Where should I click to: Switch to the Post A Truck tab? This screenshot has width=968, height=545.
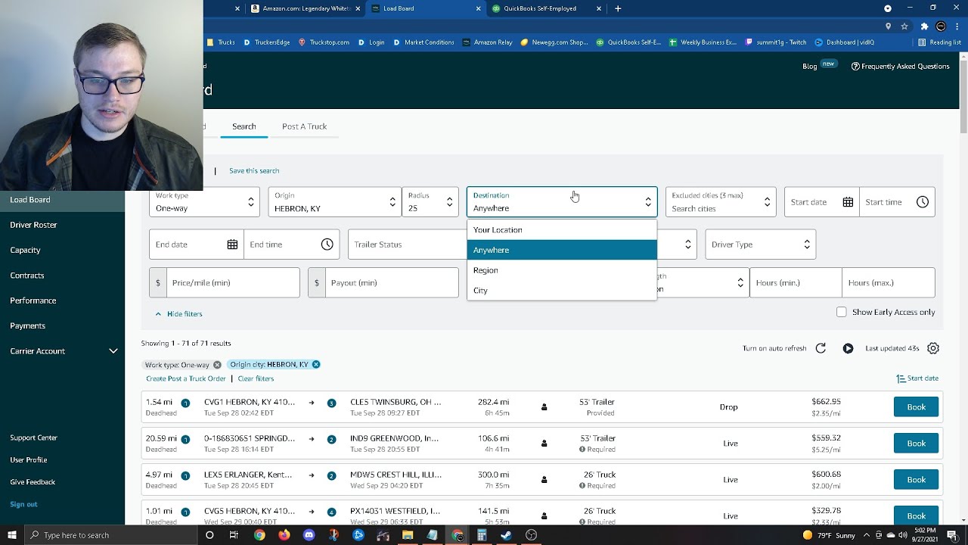coord(304,126)
